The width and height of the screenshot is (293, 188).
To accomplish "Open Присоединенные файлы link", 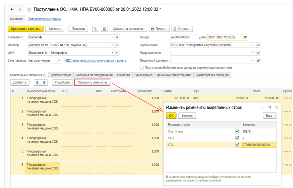I will click(x=44, y=19).
